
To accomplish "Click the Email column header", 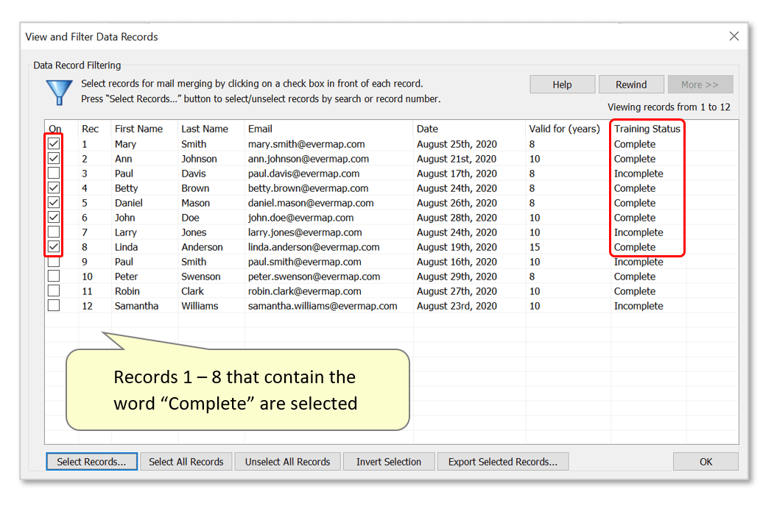I will click(260, 129).
